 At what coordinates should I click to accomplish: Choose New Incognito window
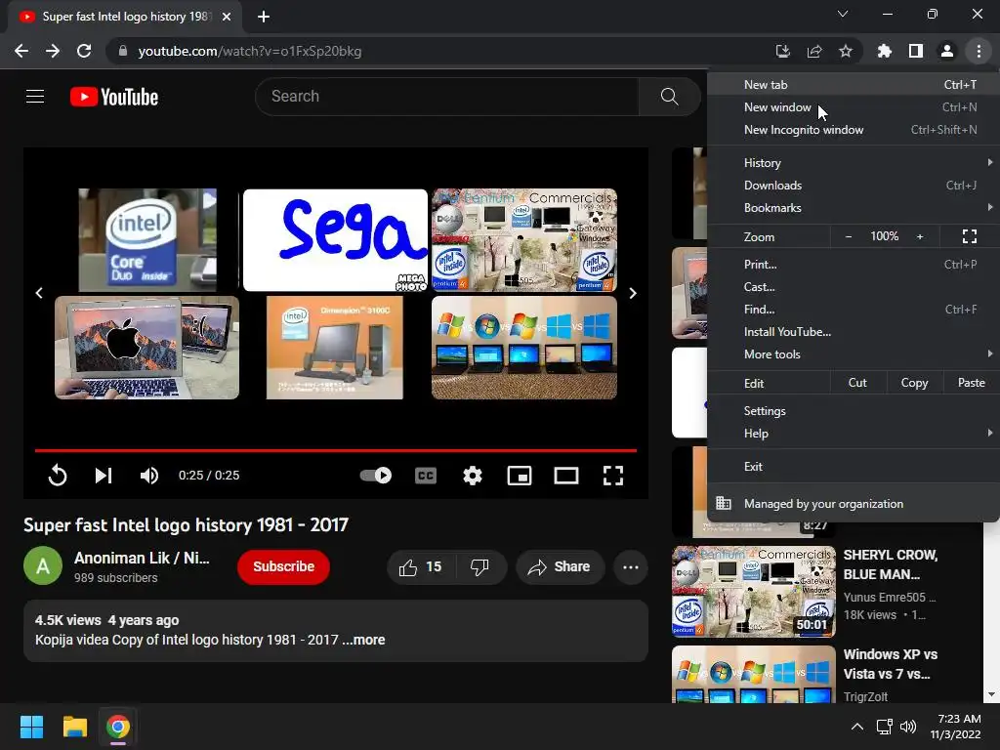(x=853, y=130)
